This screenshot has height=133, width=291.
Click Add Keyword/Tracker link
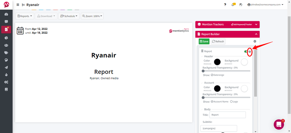242,24
